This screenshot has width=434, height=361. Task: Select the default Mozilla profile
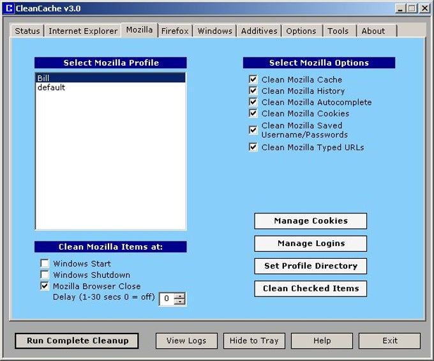click(110, 88)
